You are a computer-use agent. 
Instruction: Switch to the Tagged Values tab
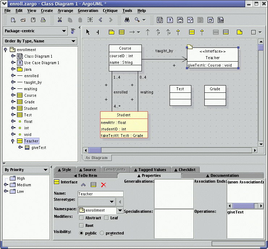pos(150,170)
